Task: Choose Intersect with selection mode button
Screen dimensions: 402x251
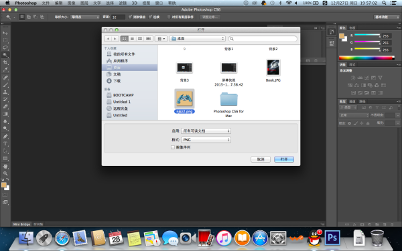Action: click(42, 17)
